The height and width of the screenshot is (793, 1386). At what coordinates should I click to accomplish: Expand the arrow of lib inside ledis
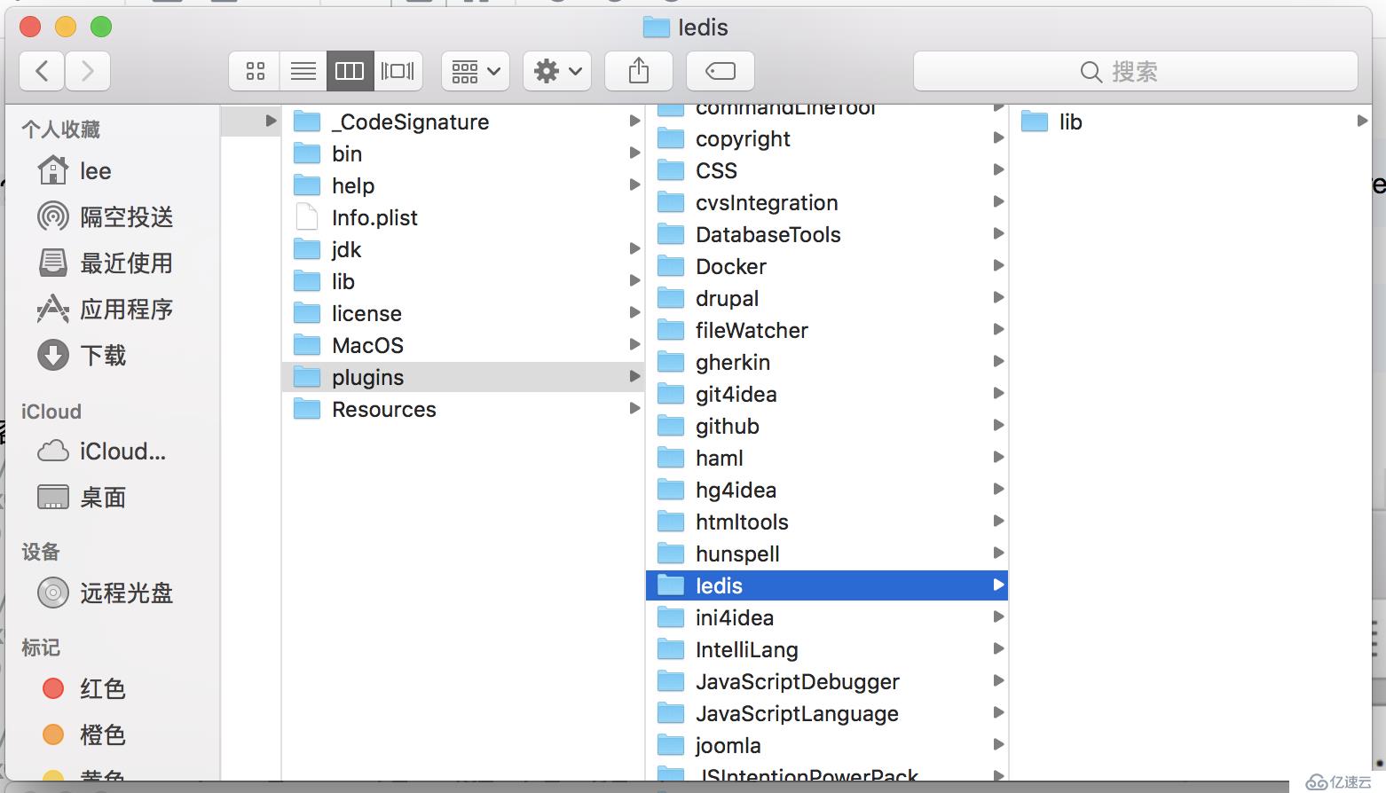tap(1362, 122)
